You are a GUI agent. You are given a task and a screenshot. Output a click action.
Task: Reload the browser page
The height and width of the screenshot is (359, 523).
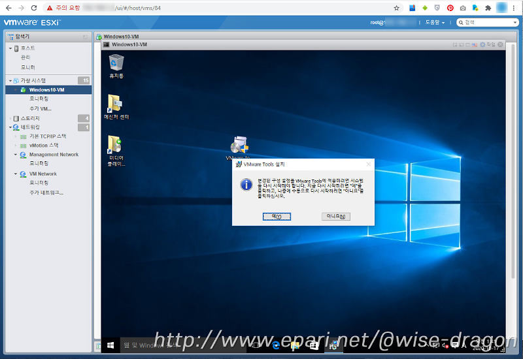[34, 8]
